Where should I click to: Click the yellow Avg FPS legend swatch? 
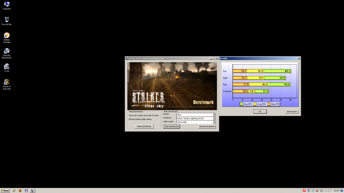coord(255,104)
